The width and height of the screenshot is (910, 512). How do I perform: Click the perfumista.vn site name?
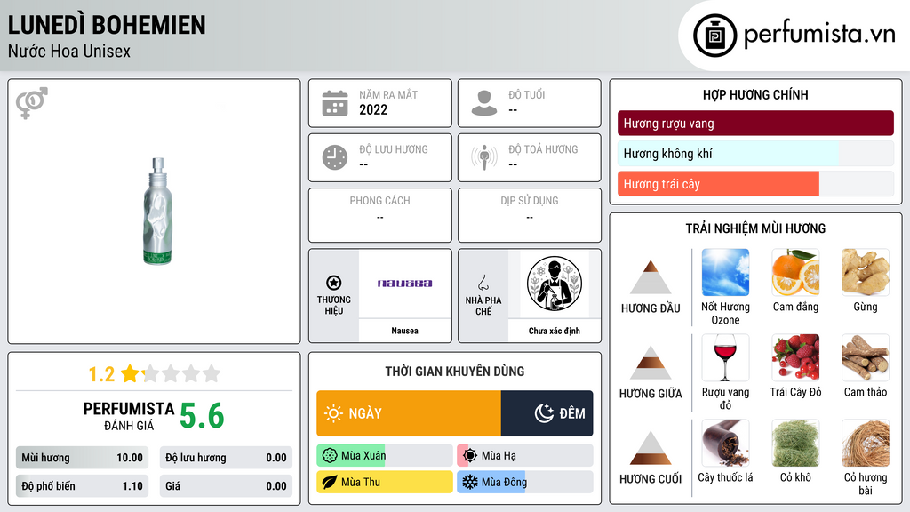point(819,35)
